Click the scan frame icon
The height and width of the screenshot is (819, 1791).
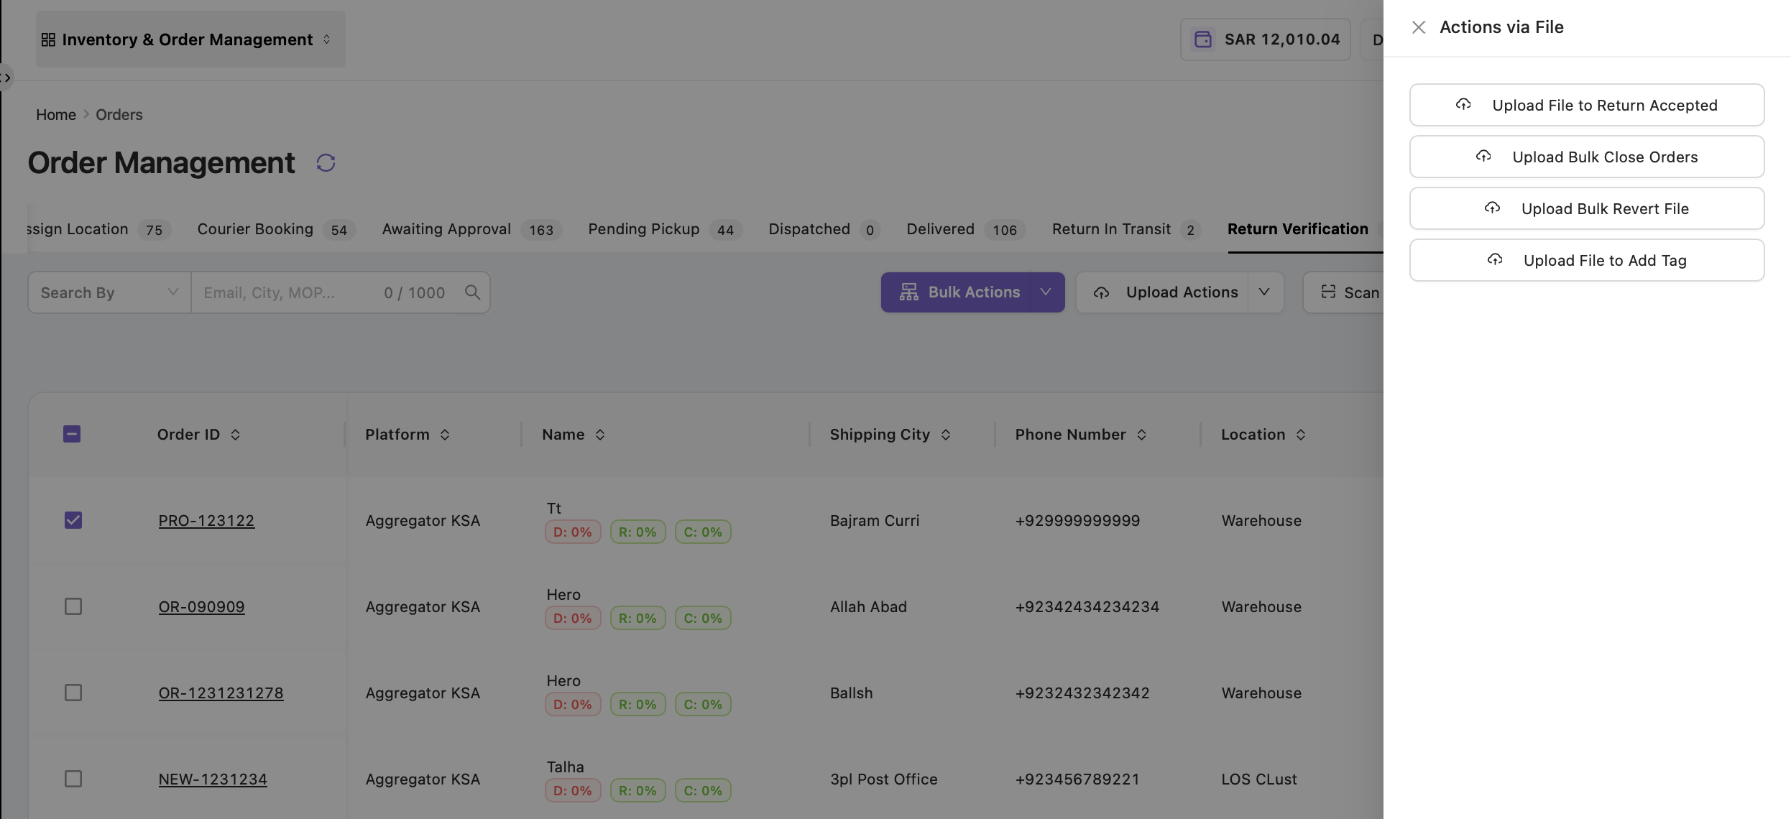(x=1328, y=292)
